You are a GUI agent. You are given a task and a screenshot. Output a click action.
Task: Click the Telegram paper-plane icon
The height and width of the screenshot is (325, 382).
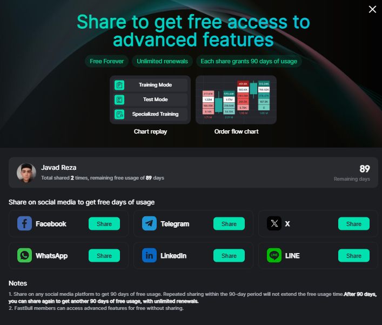pyautogui.click(x=149, y=223)
